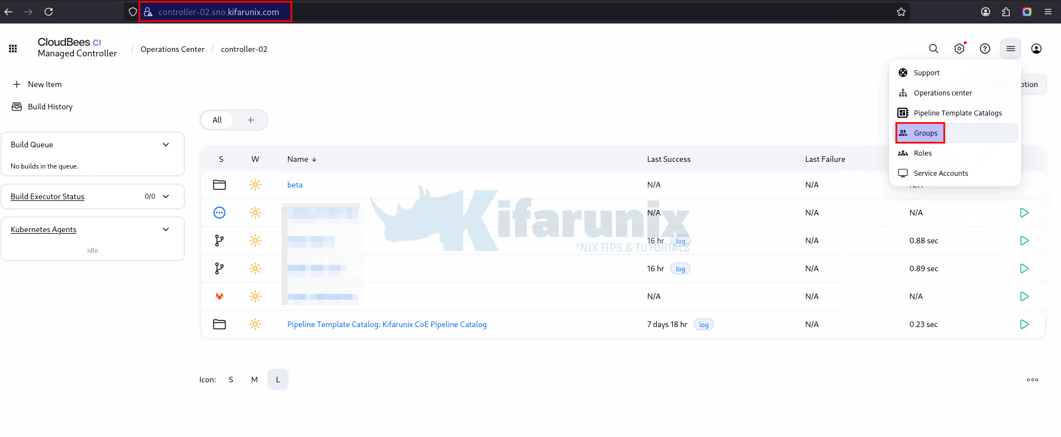Open the browser hamburger menu
The height and width of the screenshot is (437, 1061).
(x=1048, y=12)
